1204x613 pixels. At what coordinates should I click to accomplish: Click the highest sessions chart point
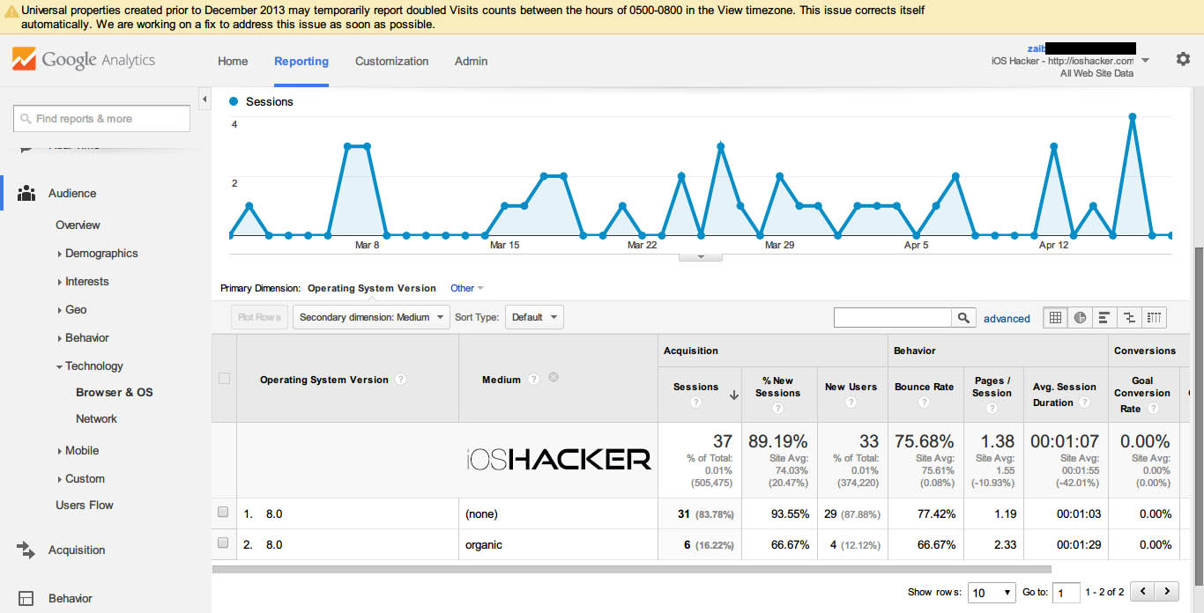pyautogui.click(x=1133, y=116)
